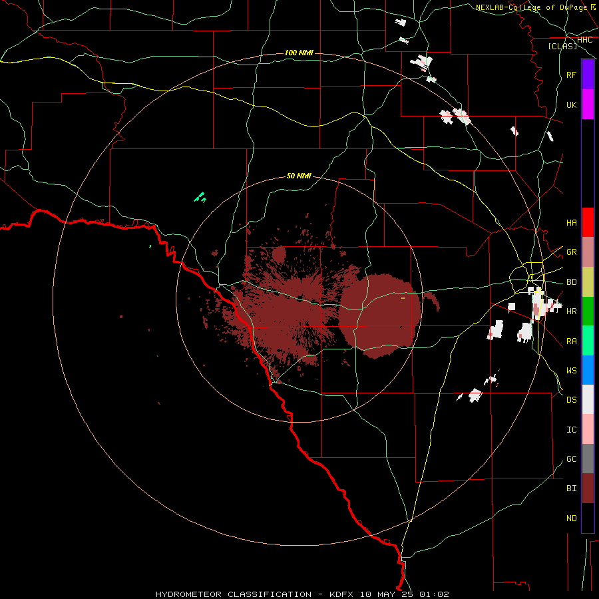
Task: Click the 'UK' legend label
Action: pos(572,104)
